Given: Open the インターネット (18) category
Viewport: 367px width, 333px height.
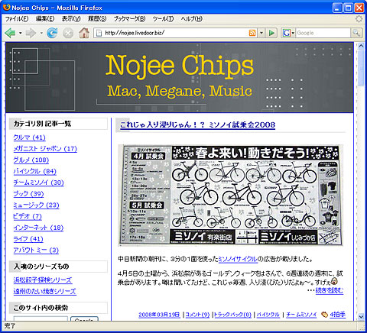Looking at the screenshot, I should (38, 228).
